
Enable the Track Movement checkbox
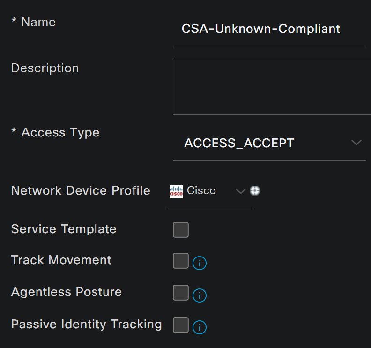point(181,261)
